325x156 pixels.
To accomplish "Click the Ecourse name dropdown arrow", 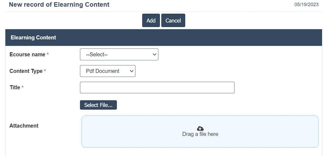I will [154, 54].
